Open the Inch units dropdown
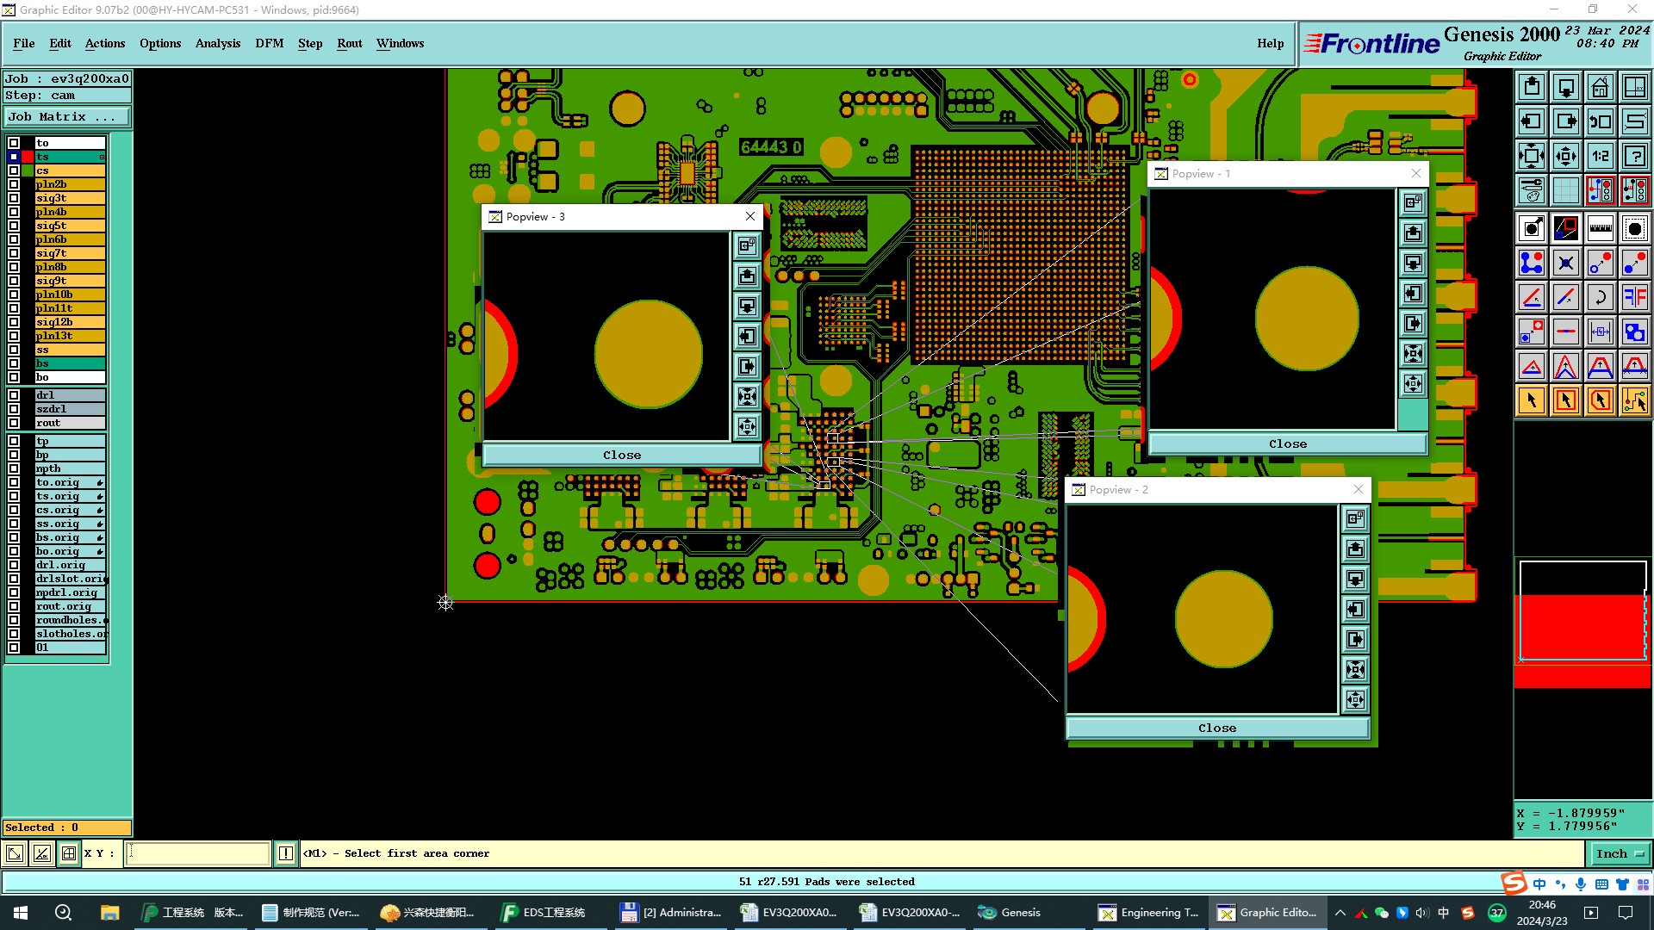Image resolution: width=1654 pixels, height=930 pixels. [1620, 853]
